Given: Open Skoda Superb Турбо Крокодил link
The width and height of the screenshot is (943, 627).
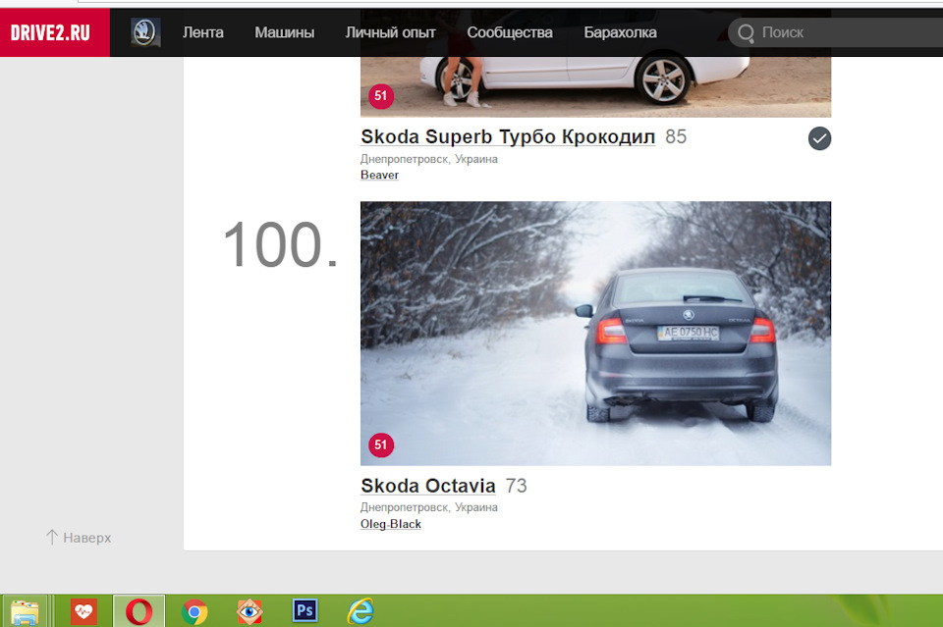Looking at the screenshot, I should [x=508, y=137].
